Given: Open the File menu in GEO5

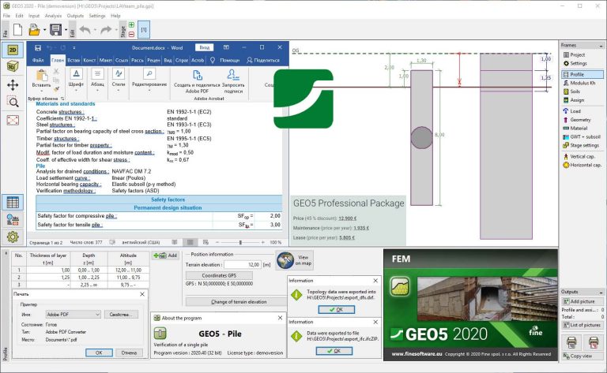Looking at the screenshot, I should coord(6,16).
